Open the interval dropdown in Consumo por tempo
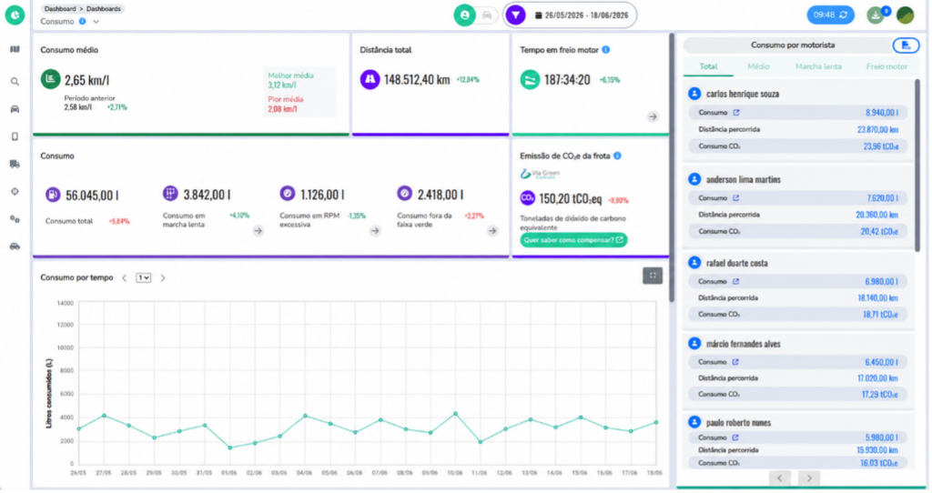Screen dimensions: 932x493 coord(143,278)
